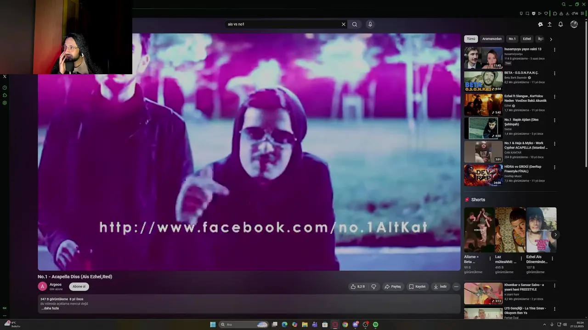Viewport: 588px width, 330px height.
Task: Download video with İndir button
Action: coord(440,286)
